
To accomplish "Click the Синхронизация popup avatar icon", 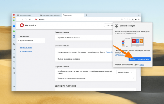I will 116,26.
